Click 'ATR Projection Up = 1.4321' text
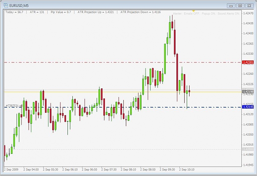Viewport: 257px width, 176px height. click(x=95, y=12)
